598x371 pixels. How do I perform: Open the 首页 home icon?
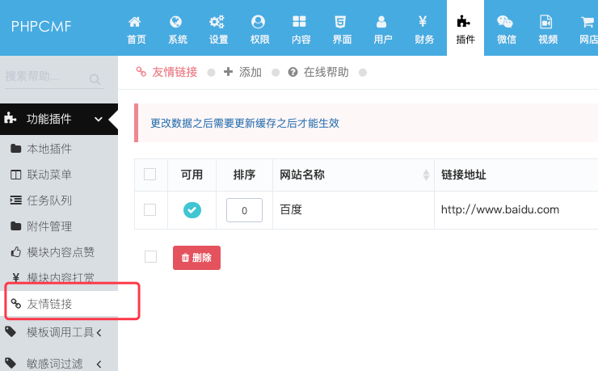point(134,22)
